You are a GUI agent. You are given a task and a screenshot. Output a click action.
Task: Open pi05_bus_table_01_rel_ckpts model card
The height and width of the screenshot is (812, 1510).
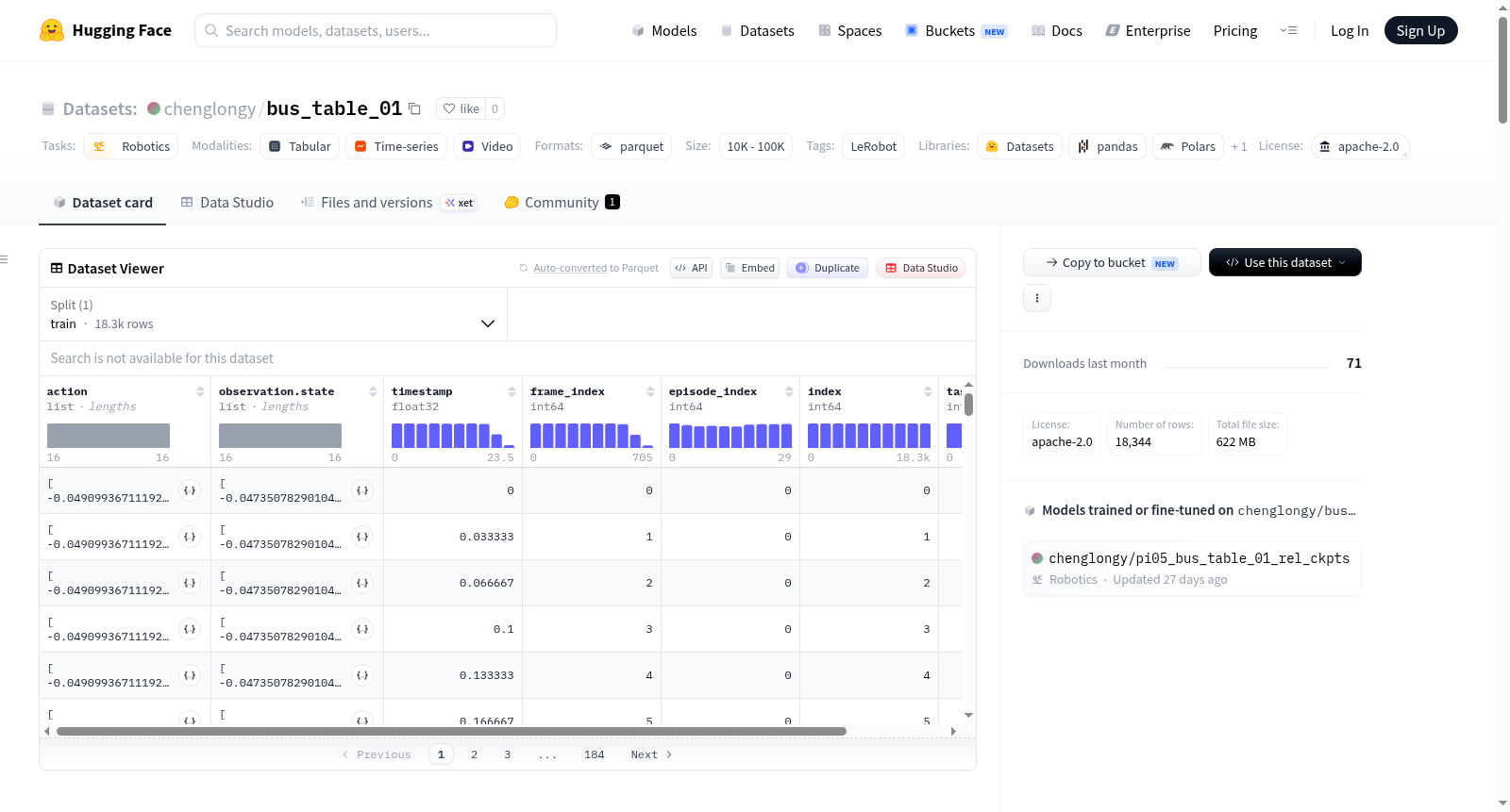[x=1192, y=569]
